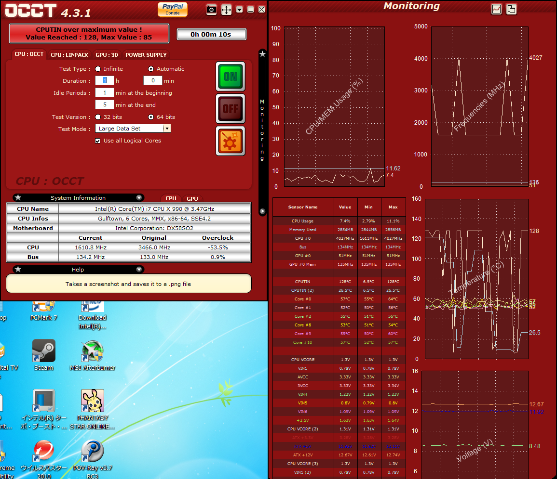
Task: Switch to the POWER SUPPLY tab
Action: pos(146,55)
